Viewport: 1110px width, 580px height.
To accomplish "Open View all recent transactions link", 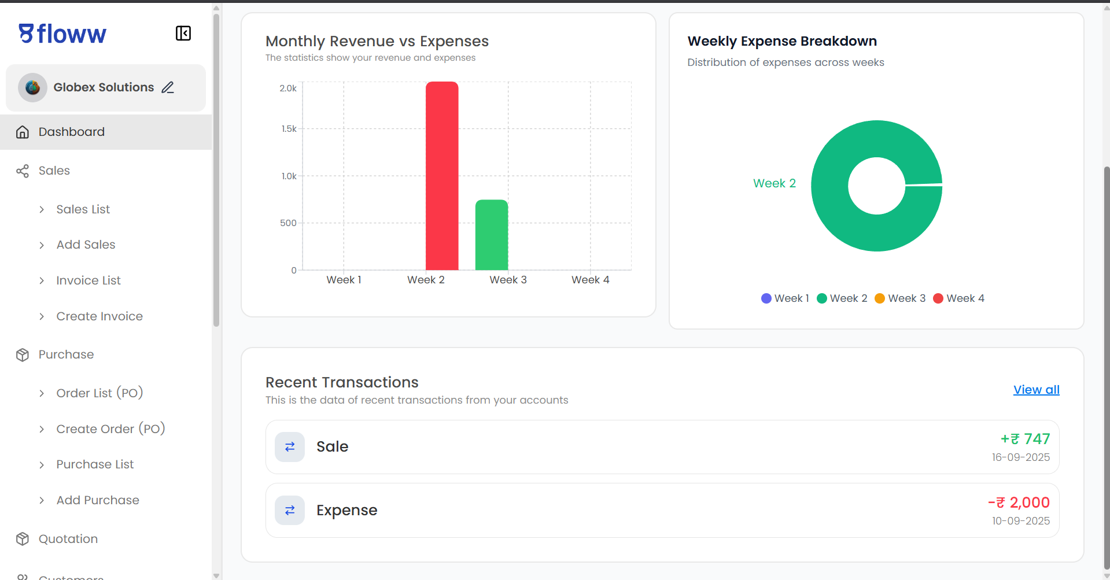I will coord(1036,390).
